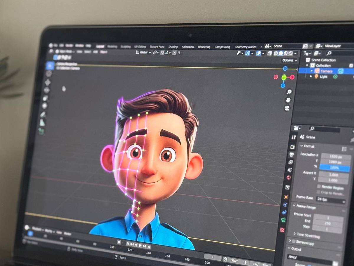Enable the Stereoscopy checkbox
Screen dimensions: 354x266
tap(293, 241)
